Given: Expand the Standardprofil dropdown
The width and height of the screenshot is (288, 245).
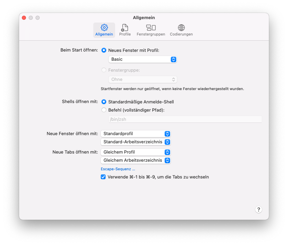Looking at the screenshot, I should tap(136, 133).
